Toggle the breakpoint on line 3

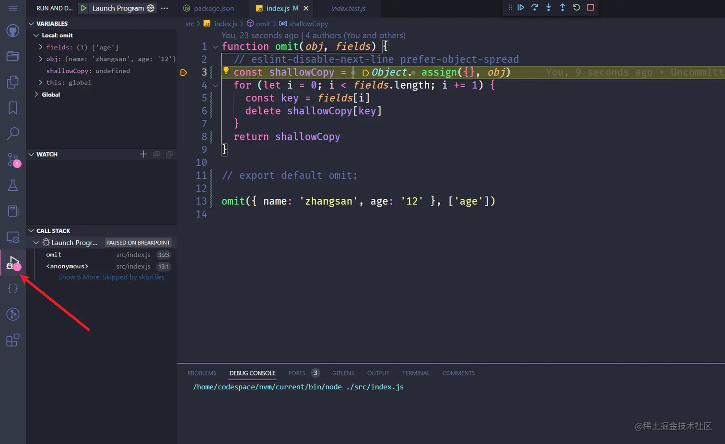(184, 72)
